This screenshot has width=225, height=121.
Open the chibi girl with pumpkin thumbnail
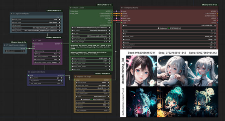[x=172, y=102]
